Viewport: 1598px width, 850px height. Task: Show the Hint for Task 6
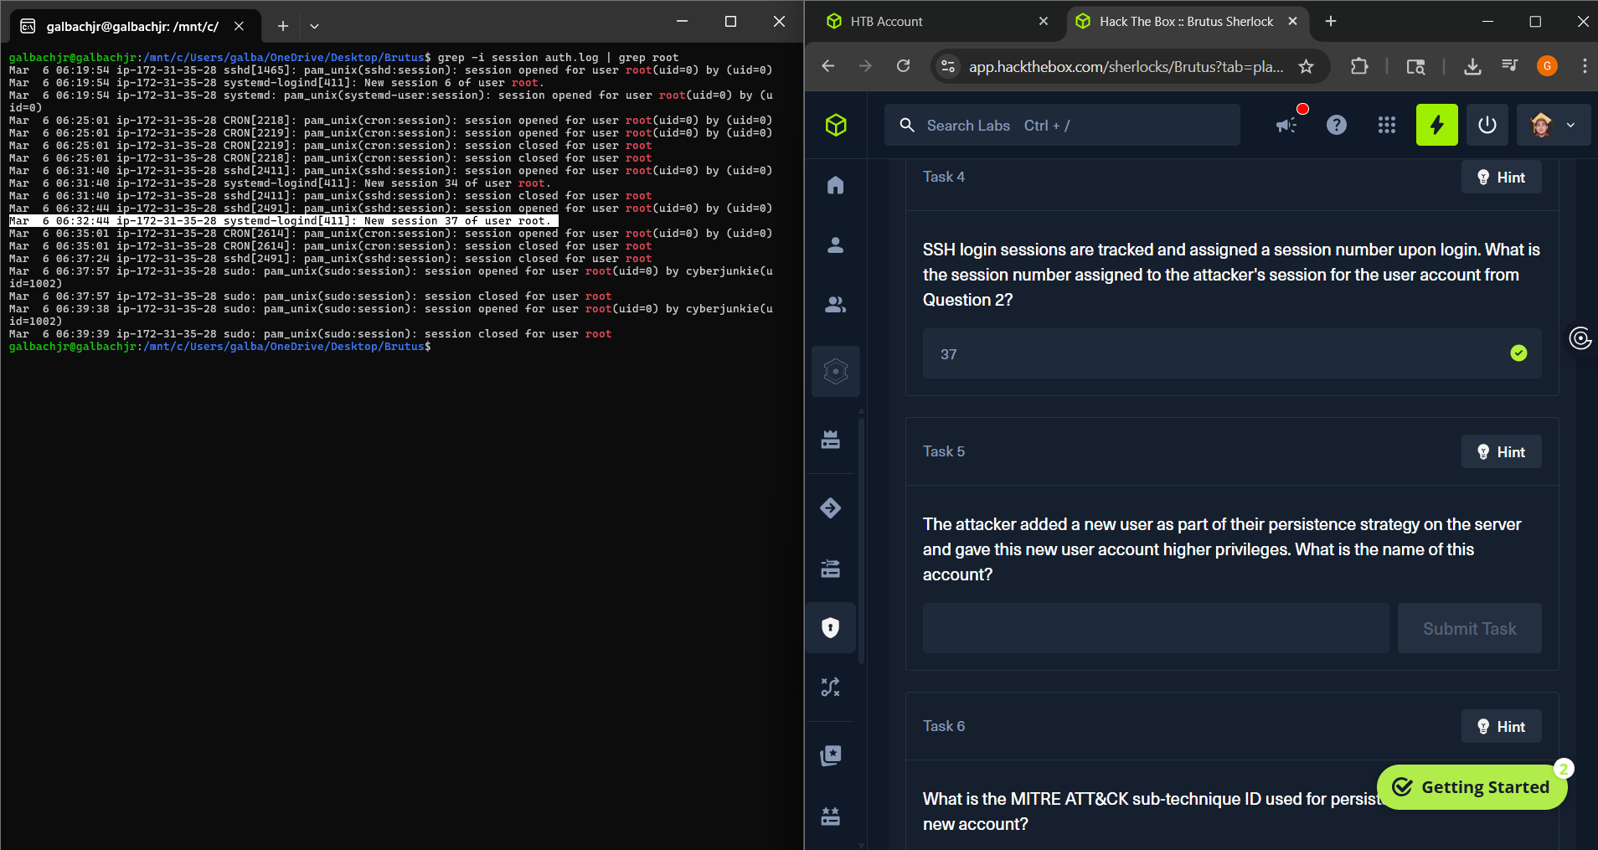[1501, 726]
